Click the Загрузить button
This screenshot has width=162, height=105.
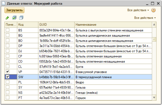pyautogui.click(x=14, y=10)
